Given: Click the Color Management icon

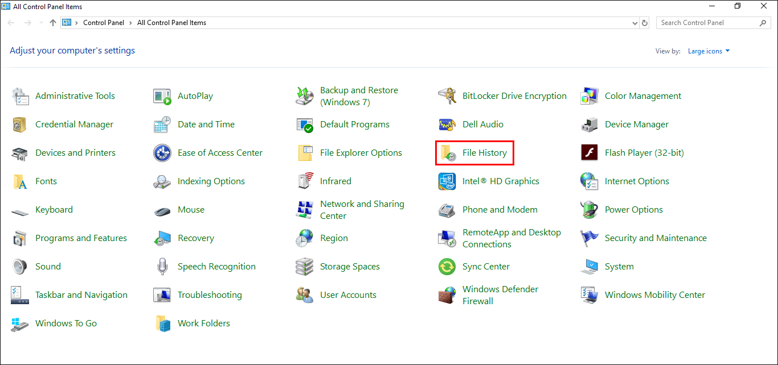Looking at the screenshot, I should [589, 96].
